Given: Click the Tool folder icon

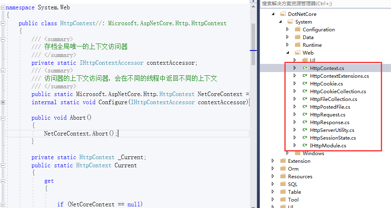Looking at the screenshot, I should pyautogui.click(x=283, y=199).
